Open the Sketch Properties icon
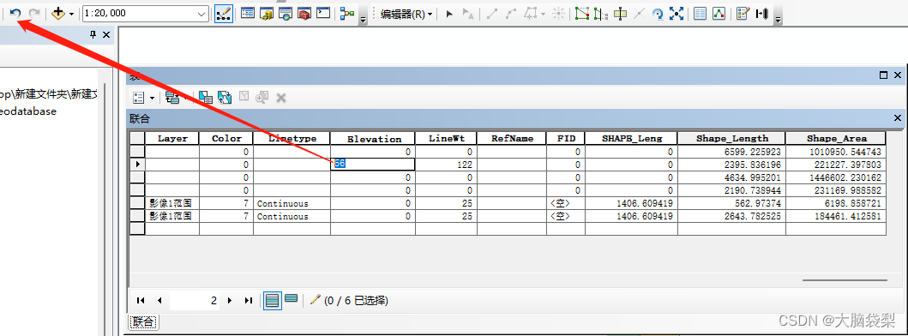 click(719, 14)
